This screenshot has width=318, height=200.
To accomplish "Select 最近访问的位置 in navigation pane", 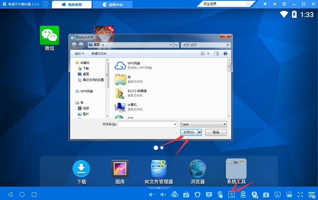I will tap(91, 80).
